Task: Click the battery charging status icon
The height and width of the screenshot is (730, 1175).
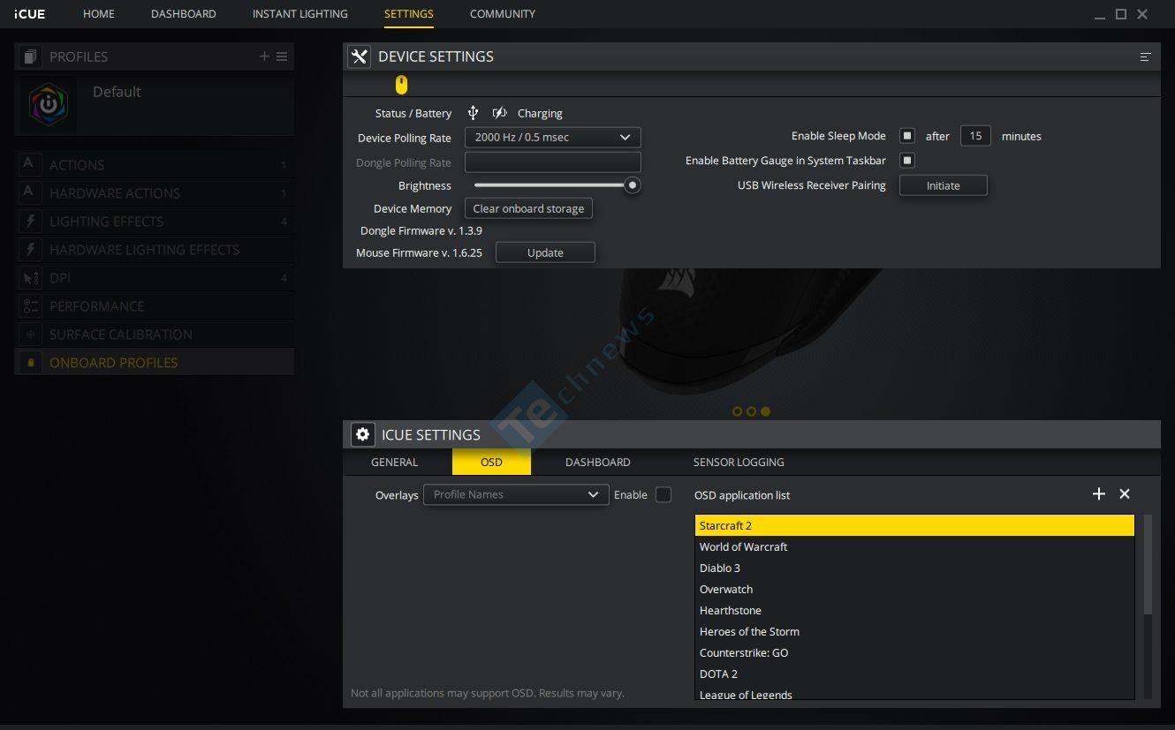Action: tap(499, 113)
